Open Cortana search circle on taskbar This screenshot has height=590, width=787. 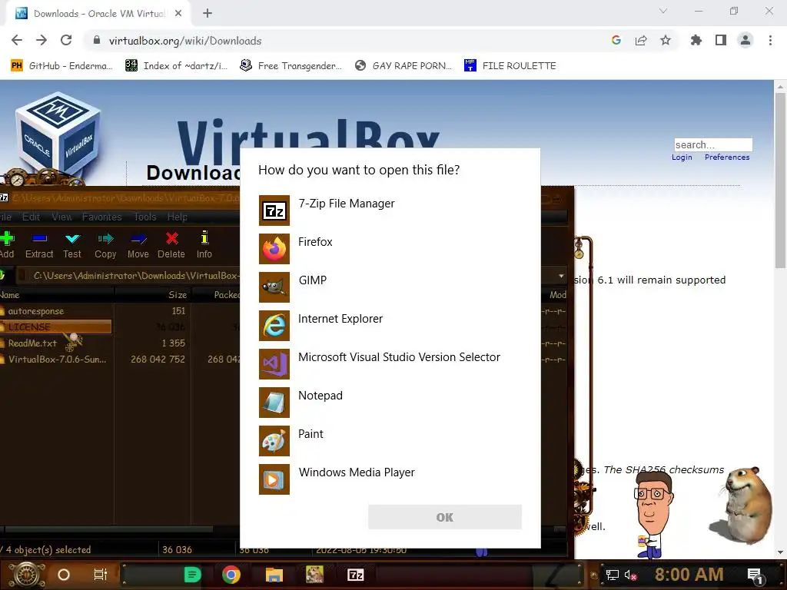click(x=64, y=575)
